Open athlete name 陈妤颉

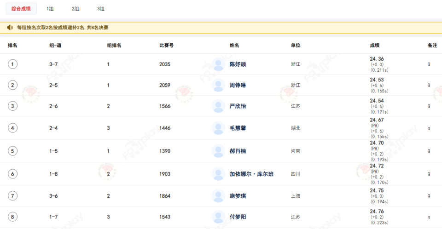pyautogui.click(x=238, y=64)
